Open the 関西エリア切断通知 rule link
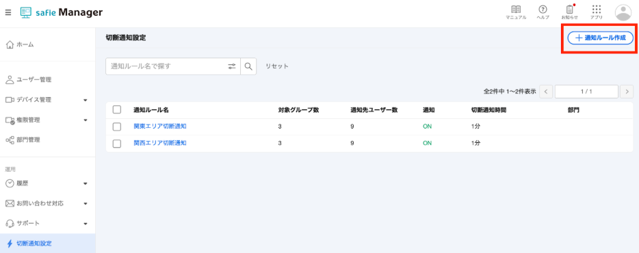This screenshot has width=639, height=253. pyautogui.click(x=160, y=143)
